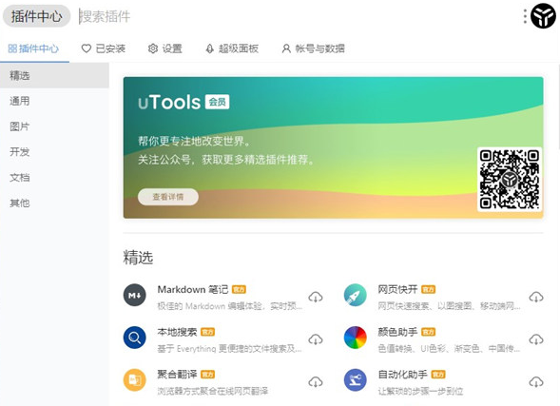Click the 本地搜索 magnifier icon
This screenshot has height=406, width=560.
coord(135,338)
